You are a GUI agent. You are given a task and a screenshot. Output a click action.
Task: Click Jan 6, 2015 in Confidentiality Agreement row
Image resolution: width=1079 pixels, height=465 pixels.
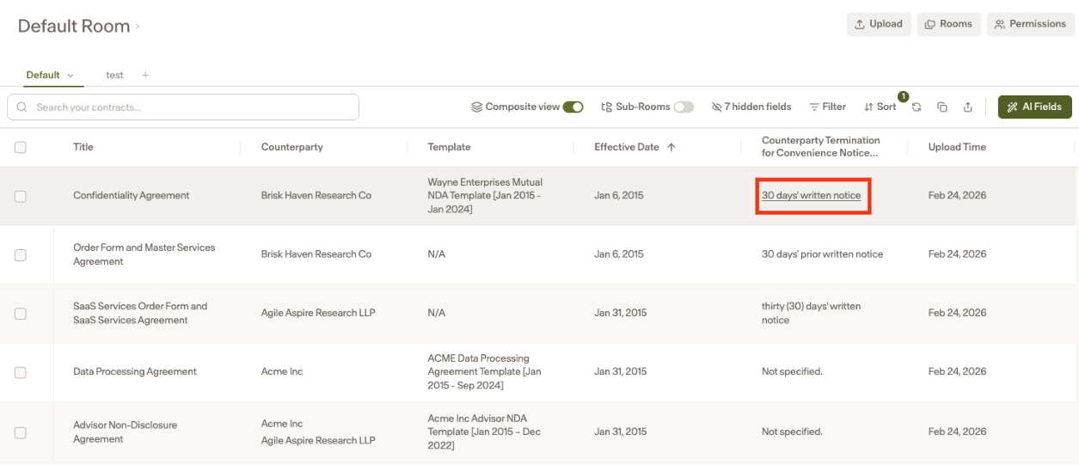coord(619,196)
